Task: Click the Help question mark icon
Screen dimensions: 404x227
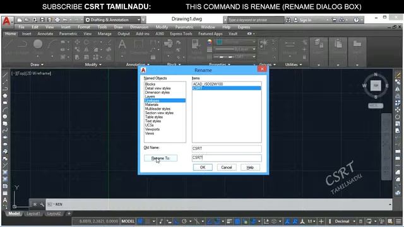Action: pos(356,20)
